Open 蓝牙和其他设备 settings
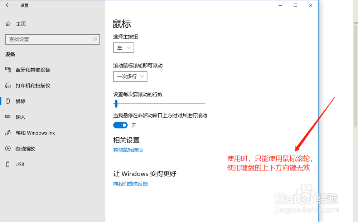 click(x=33, y=70)
